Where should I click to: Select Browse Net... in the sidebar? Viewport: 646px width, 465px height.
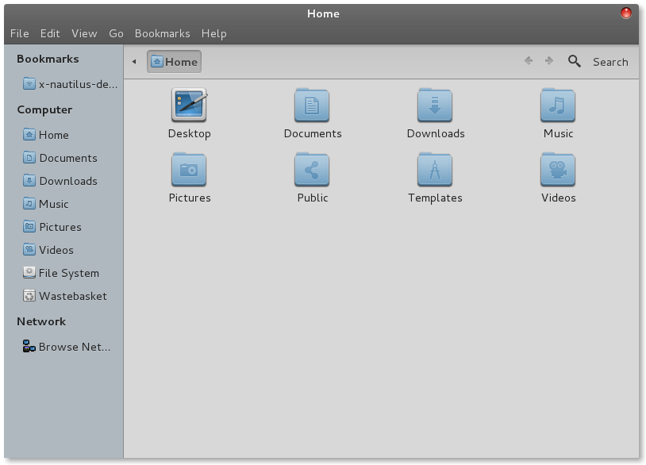coord(67,347)
